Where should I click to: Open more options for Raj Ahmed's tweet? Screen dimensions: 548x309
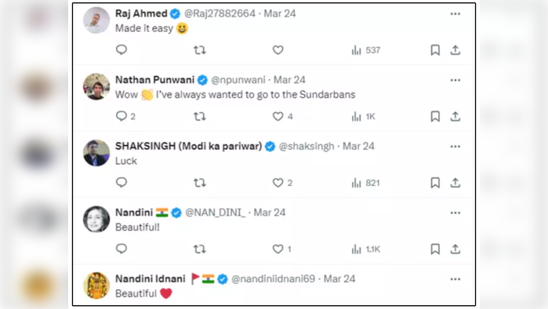(455, 14)
